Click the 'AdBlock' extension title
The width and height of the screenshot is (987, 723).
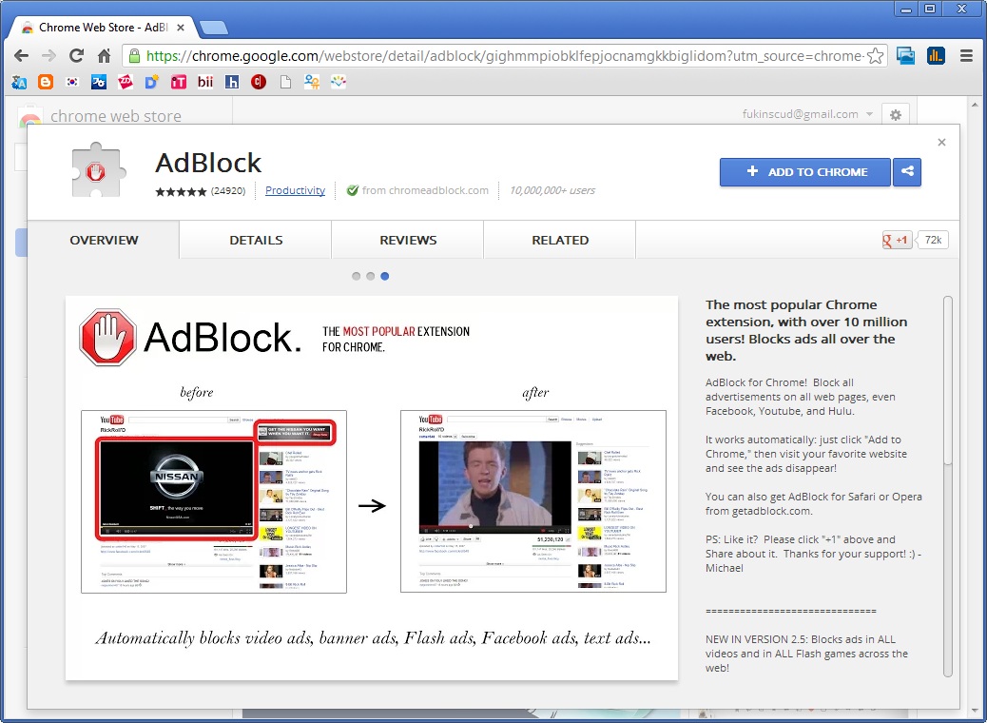[208, 163]
